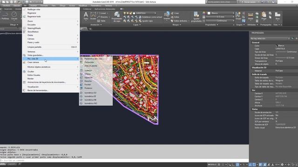Image resolution: width=298 pixels, height=167 pixels.
Task: Open the Paramétrico menu bar item
Action: (x=96, y=6)
